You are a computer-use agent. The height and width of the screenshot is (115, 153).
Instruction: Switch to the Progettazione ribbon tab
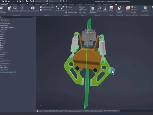13,4
